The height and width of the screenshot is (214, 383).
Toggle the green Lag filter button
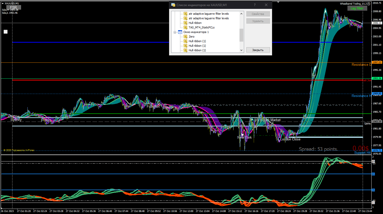tap(357, 8)
